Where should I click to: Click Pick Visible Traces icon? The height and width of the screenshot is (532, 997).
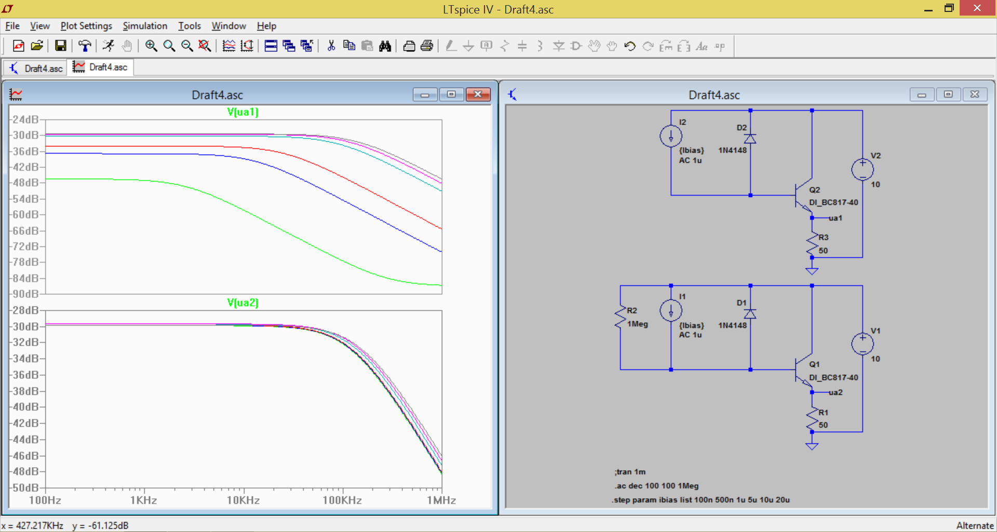229,46
